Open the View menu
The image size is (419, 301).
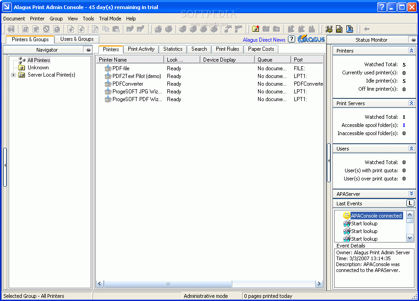coord(73,19)
